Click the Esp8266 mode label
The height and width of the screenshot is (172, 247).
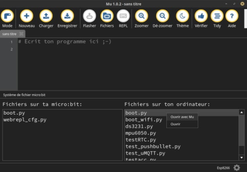click(x=223, y=168)
